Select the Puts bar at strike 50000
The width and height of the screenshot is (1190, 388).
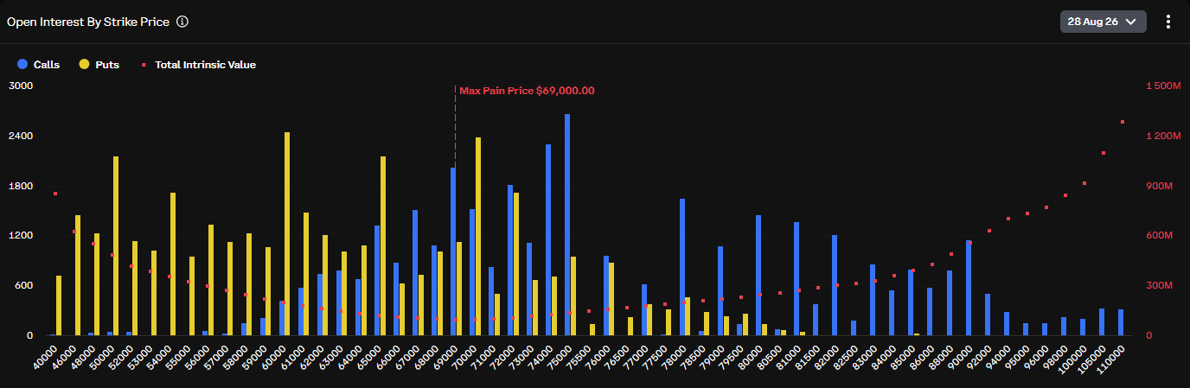116,245
